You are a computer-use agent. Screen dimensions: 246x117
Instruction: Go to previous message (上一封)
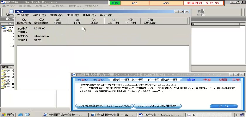pyautogui.click(x=114, y=21)
